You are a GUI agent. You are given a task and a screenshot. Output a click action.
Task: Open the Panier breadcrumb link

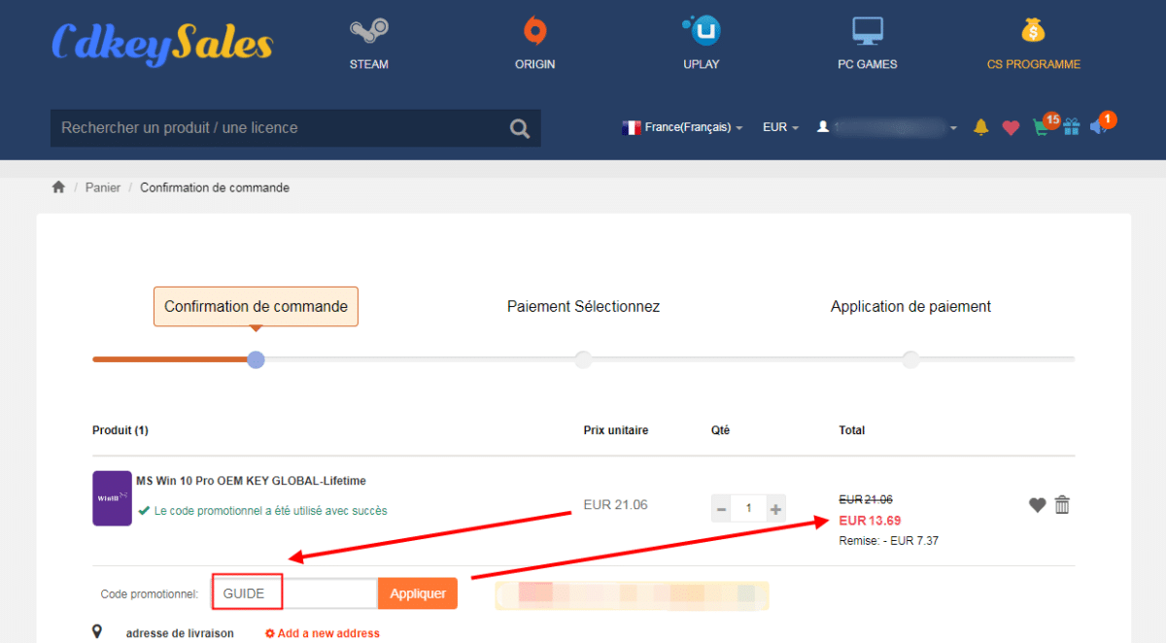pos(103,187)
